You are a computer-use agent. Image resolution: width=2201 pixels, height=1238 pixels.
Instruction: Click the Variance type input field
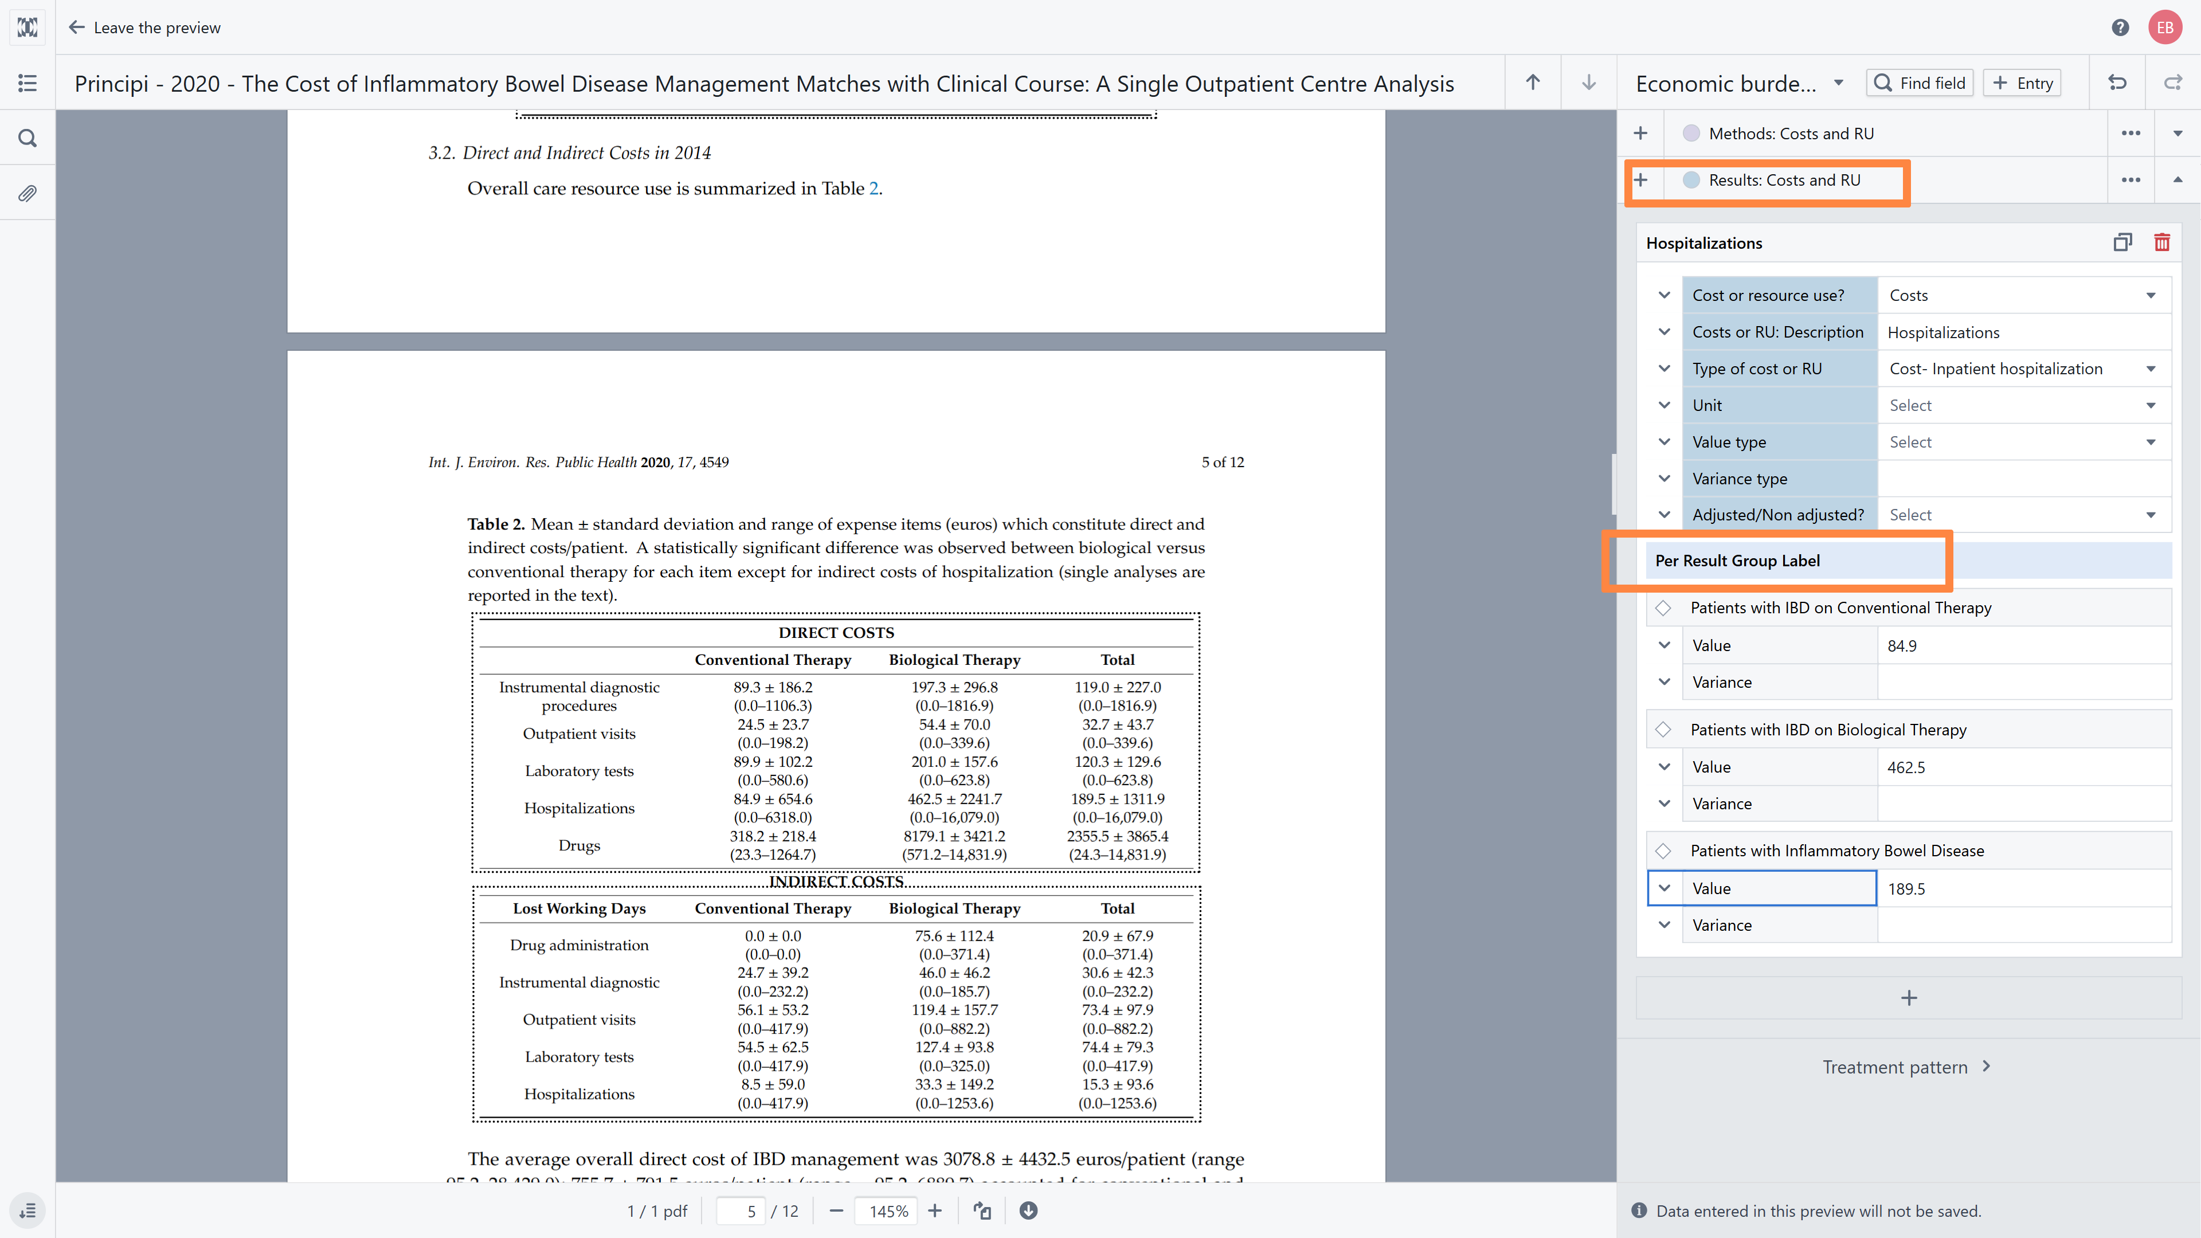point(2024,479)
